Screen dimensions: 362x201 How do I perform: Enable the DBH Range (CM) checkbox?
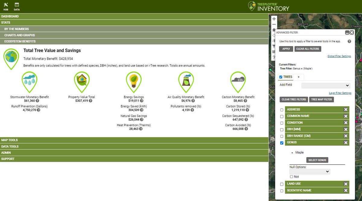point(282,136)
